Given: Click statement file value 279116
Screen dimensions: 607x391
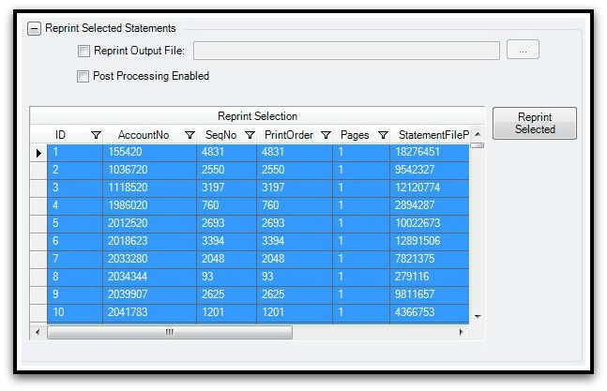Looking at the screenshot, I should click(430, 278).
